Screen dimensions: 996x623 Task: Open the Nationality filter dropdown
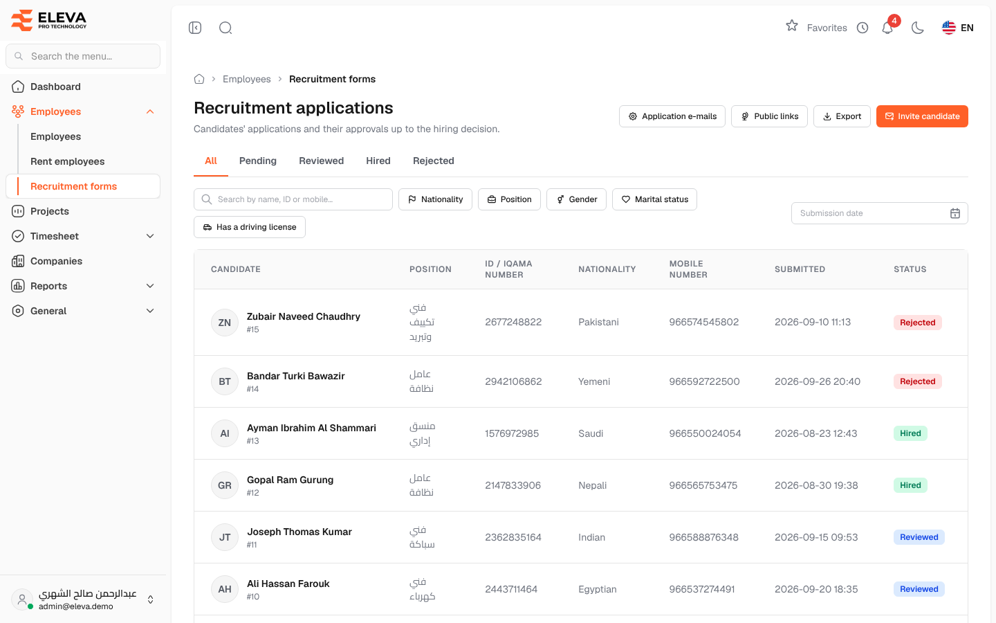(436, 199)
